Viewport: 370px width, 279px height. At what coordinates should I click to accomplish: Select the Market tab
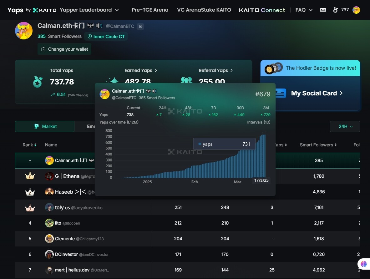(45, 126)
